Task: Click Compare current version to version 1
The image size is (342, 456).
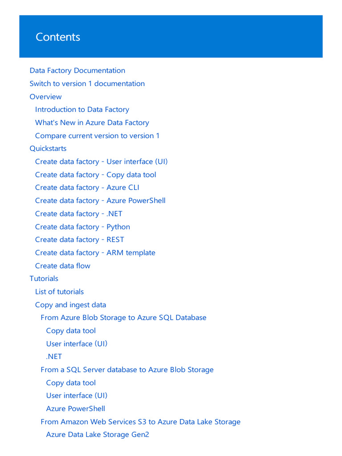Action: (97, 136)
